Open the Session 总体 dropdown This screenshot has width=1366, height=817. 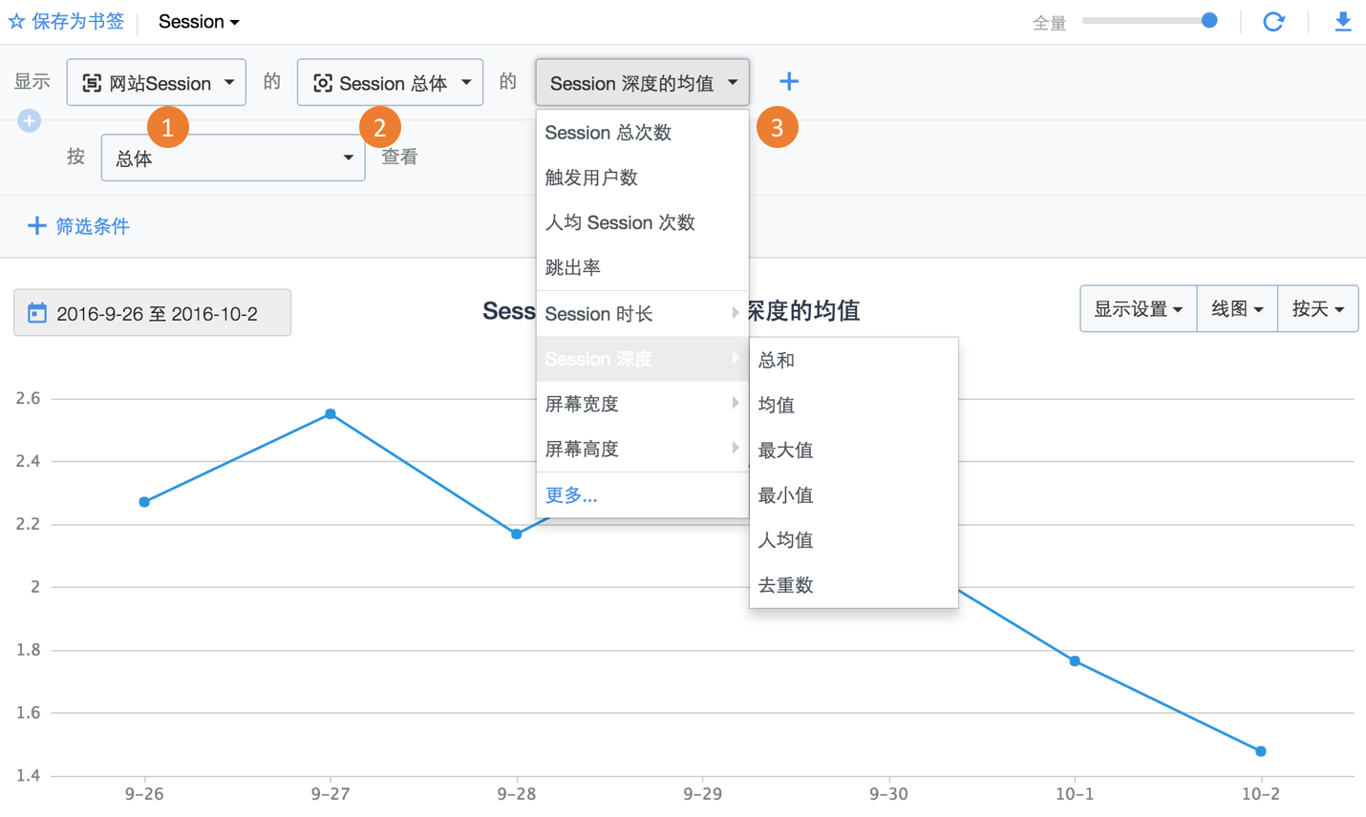pos(390,83)
